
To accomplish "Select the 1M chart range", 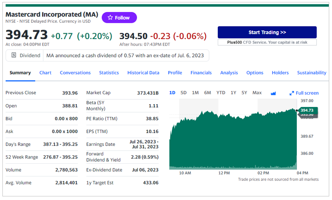I will click(x=195, y=93).
